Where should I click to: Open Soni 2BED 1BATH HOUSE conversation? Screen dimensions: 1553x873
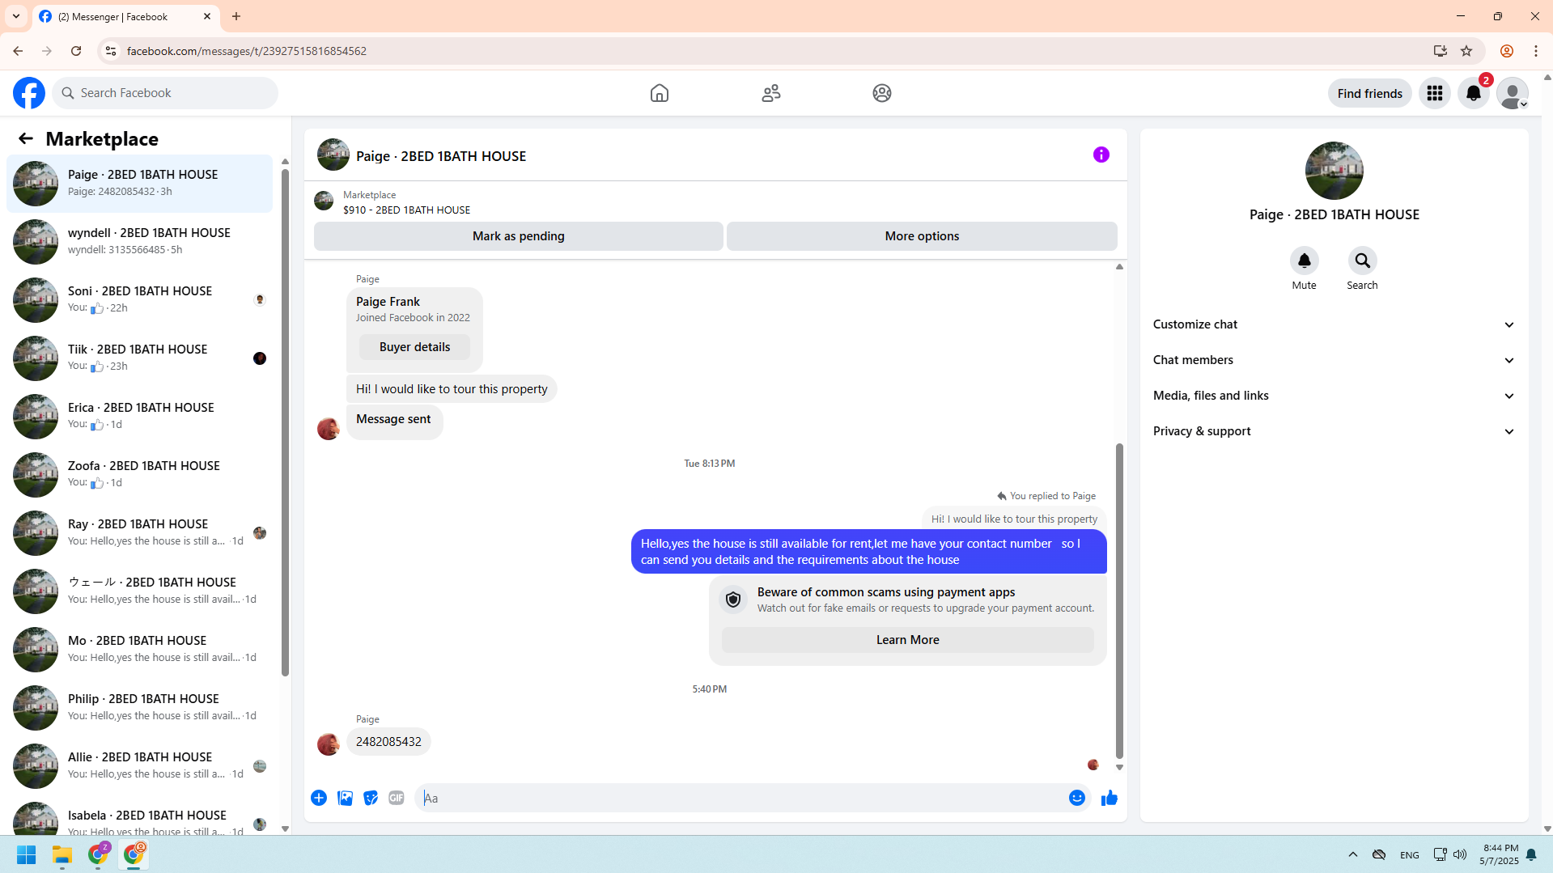pos(139,299)
